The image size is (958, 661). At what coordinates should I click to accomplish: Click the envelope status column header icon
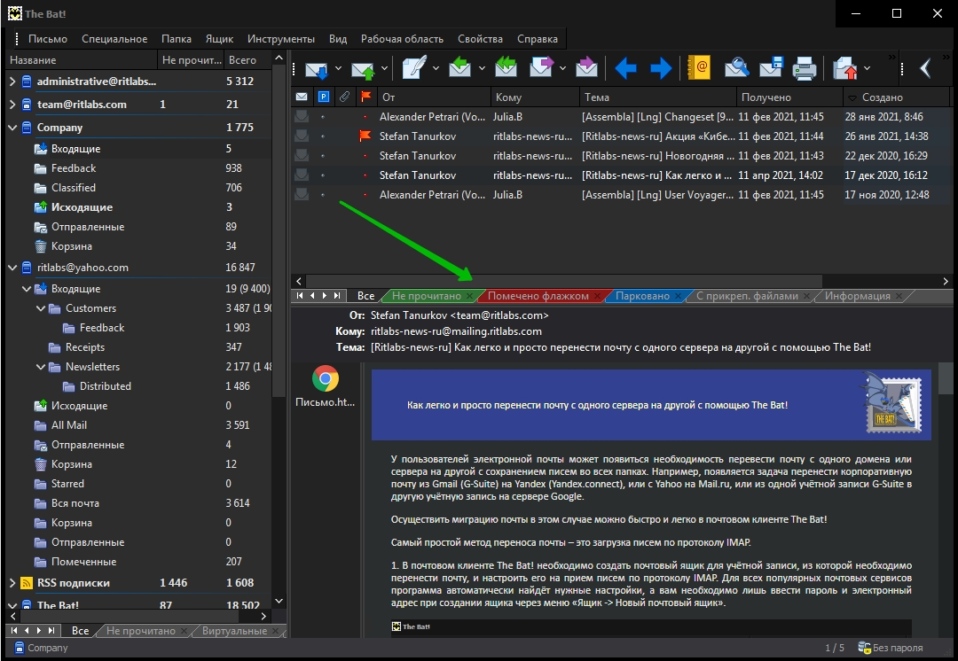[302, 97]
